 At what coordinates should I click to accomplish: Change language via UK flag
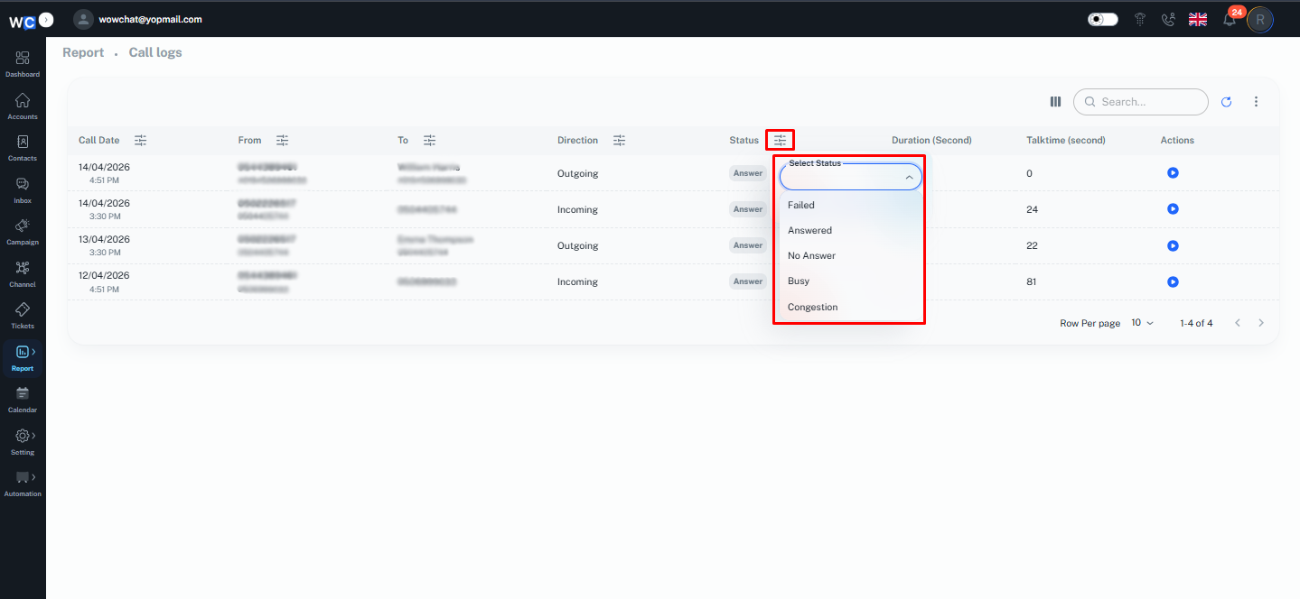click(1198, 19)
